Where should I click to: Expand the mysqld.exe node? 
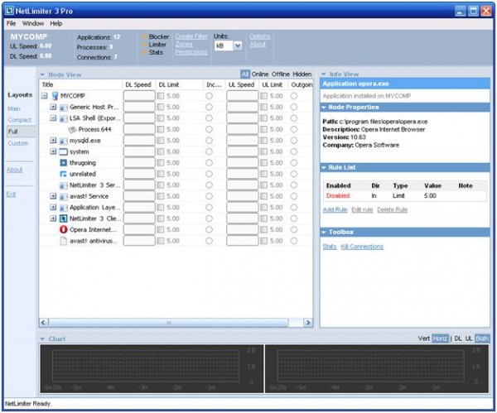[53, 141]
